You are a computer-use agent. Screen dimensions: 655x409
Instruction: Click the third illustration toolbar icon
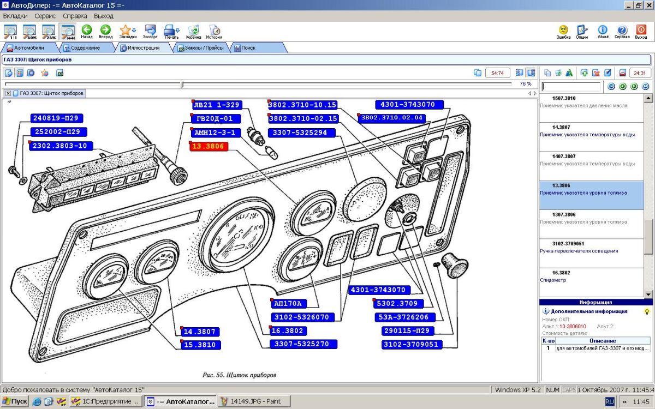pyautogui.click(x=31, y=73)
